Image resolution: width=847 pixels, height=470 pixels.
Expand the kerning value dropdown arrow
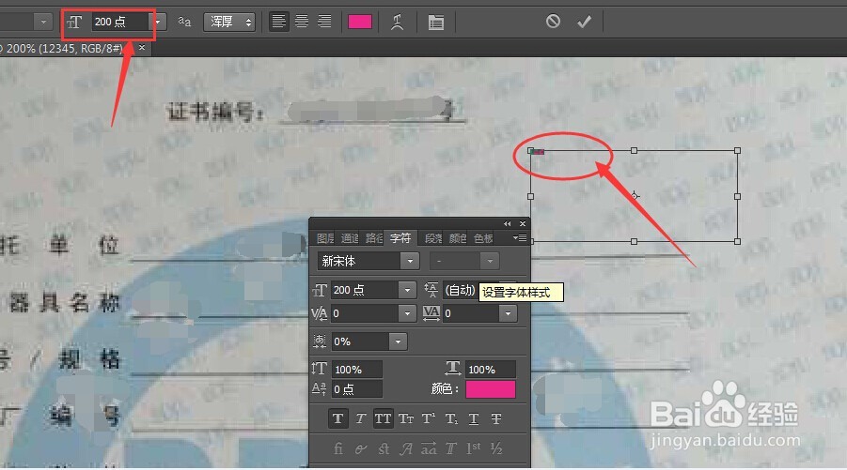coord(407,313)
